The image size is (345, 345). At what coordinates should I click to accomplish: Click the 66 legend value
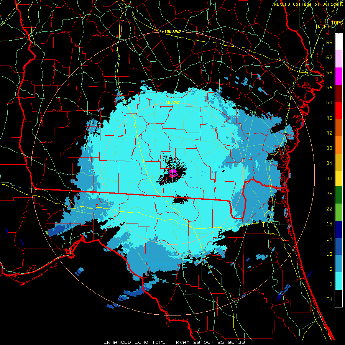click(329, 42)
